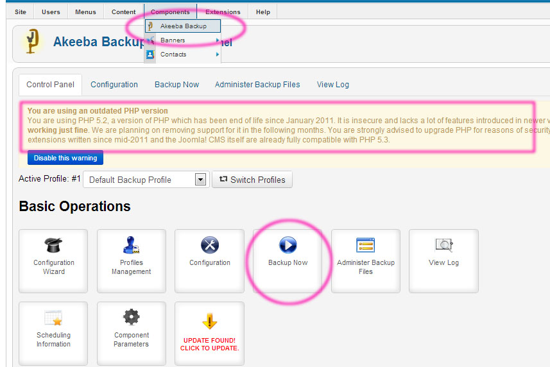Click the Contacts menu entry icon
Viewport: 550px width, 367px height.
150,55
